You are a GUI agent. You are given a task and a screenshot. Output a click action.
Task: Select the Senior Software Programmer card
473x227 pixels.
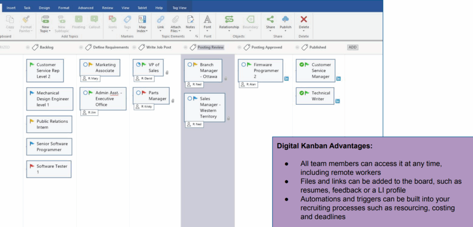click(49, 147)
